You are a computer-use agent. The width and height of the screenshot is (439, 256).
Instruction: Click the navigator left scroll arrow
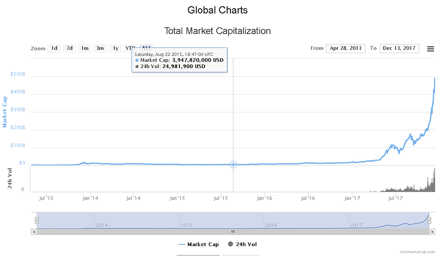click(x=33, y=232)
